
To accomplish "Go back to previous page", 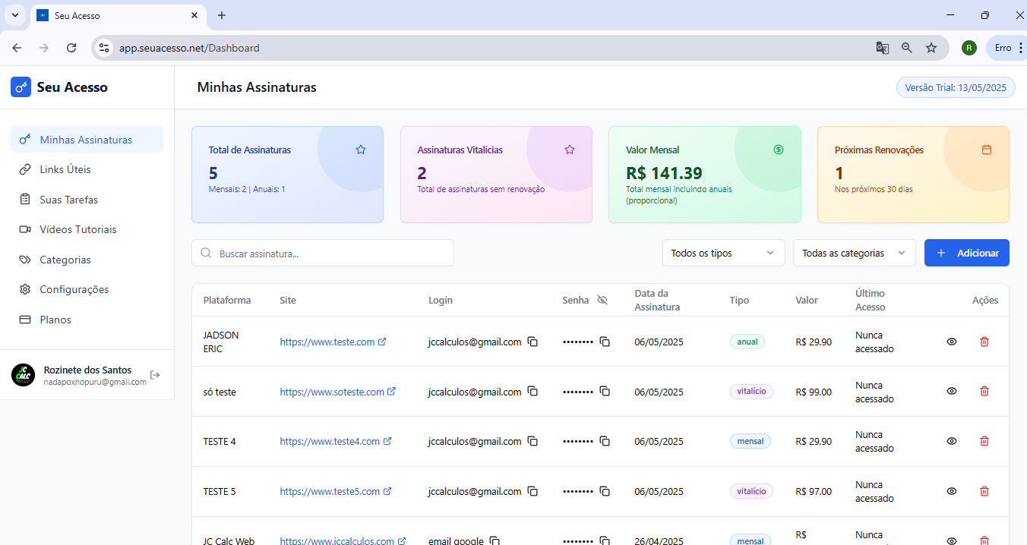I will pyautogui.click(x=17, y=48).
